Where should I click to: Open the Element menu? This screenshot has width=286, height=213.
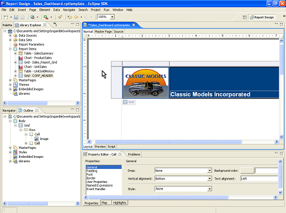[45, 9]
